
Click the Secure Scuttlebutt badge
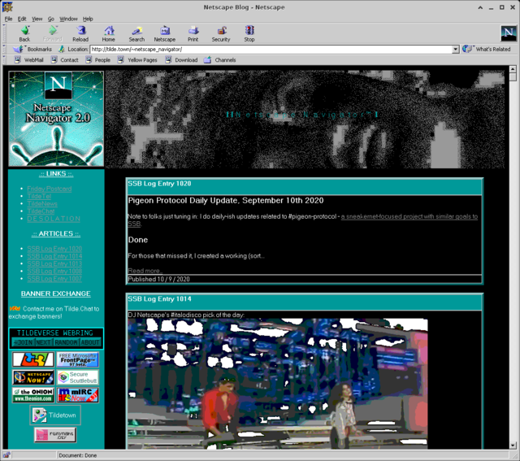[78, 377]
